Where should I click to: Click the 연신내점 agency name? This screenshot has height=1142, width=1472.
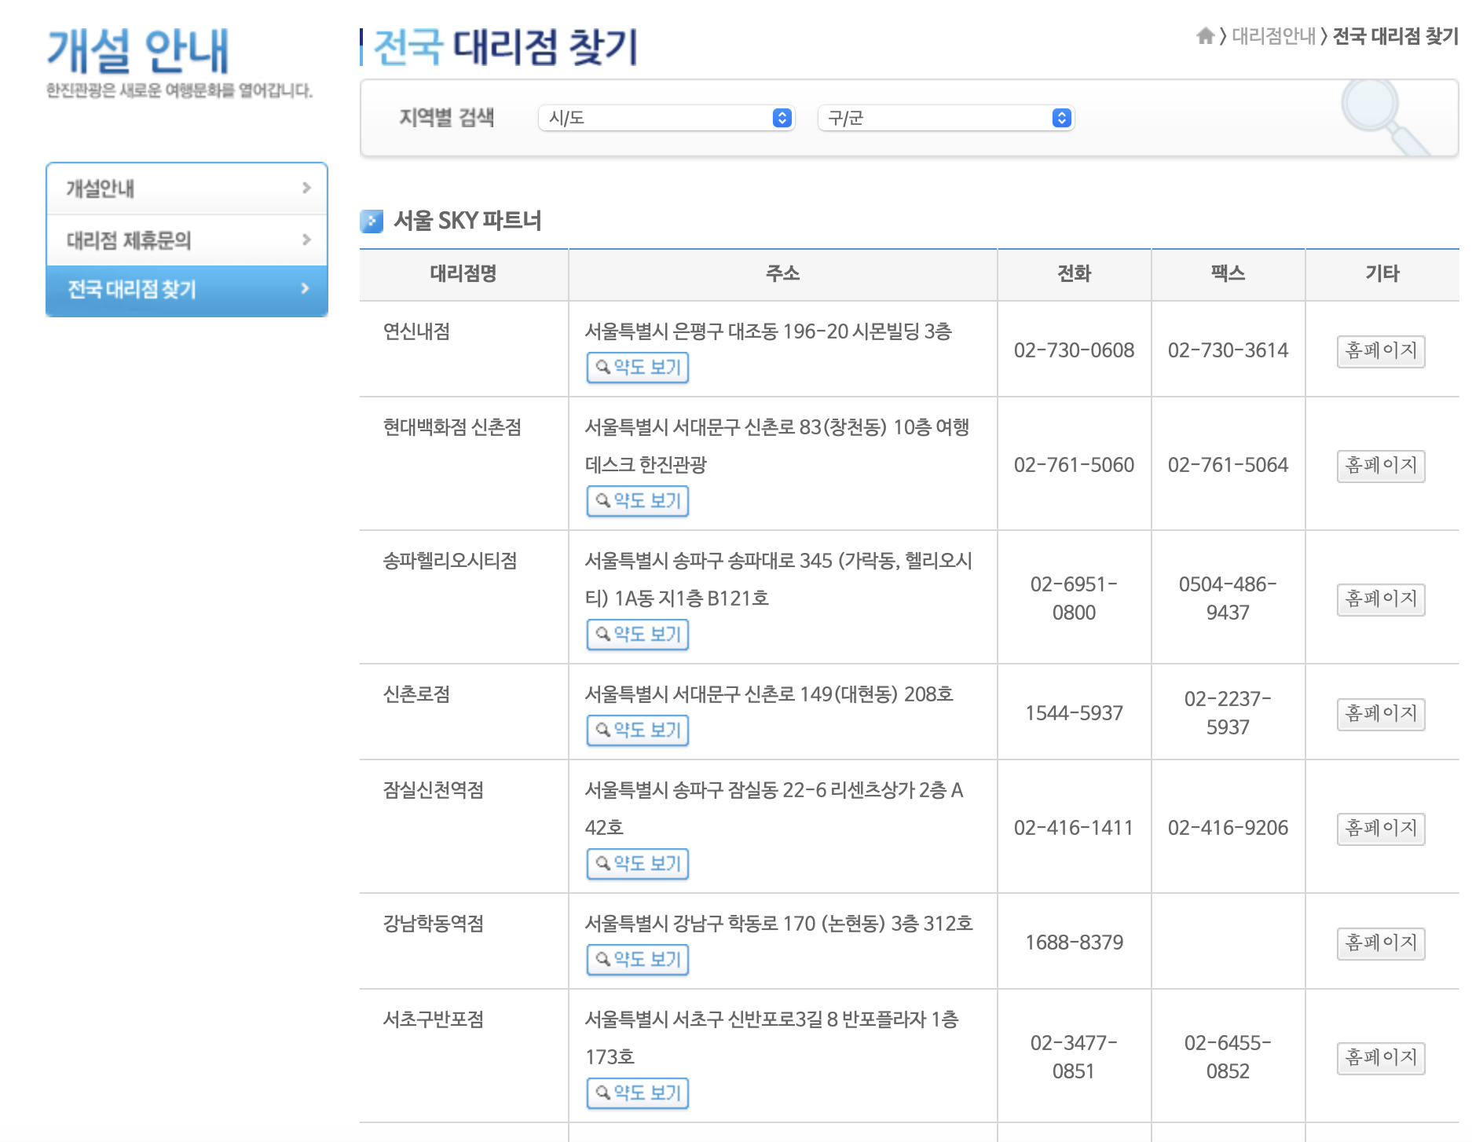click(x=416, y=331)
